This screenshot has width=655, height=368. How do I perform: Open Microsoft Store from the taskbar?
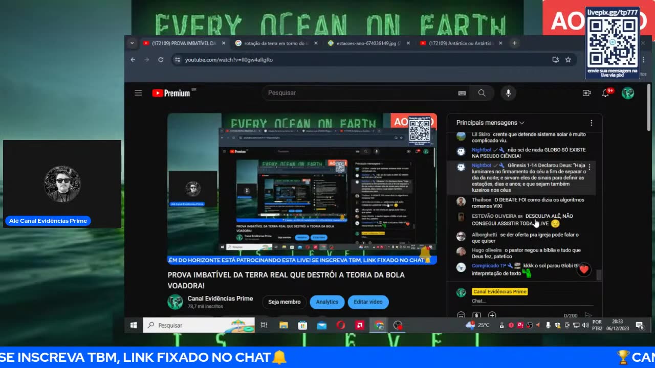pyautogui.click(x=302, y=325)
